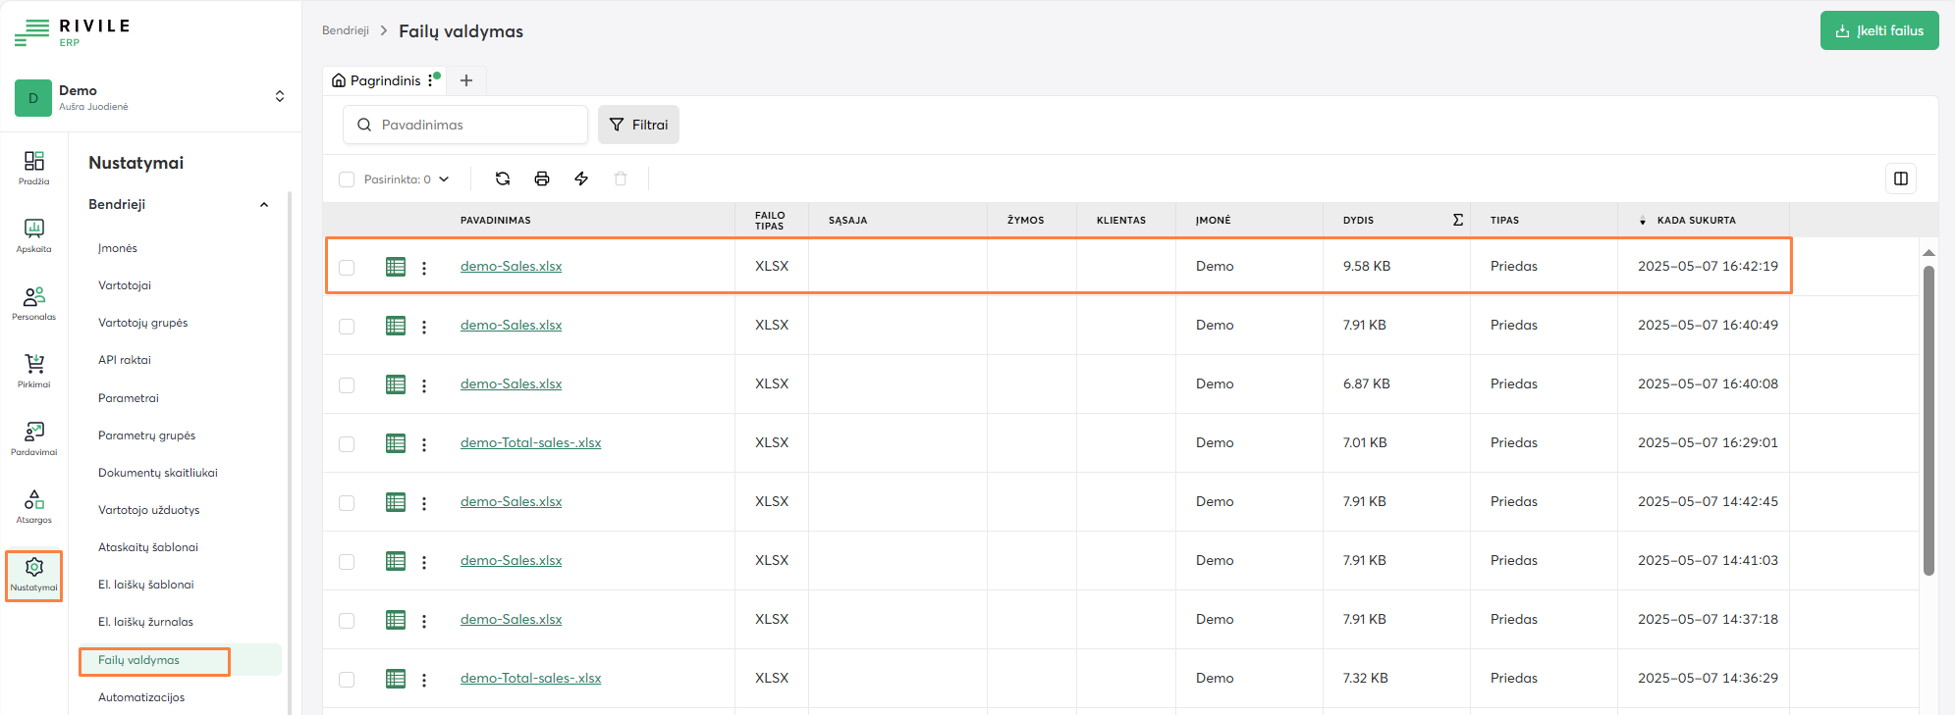Open the Filtrai filter button
This screenshot has height=715, width=1955.
tap(638, 125)
